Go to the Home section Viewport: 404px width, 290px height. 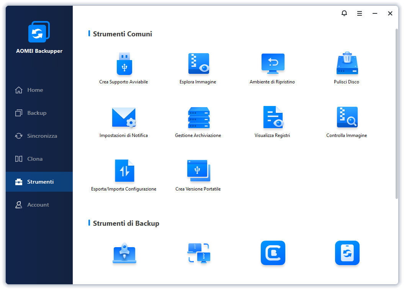pyautogui.click(x=35, y=90)
